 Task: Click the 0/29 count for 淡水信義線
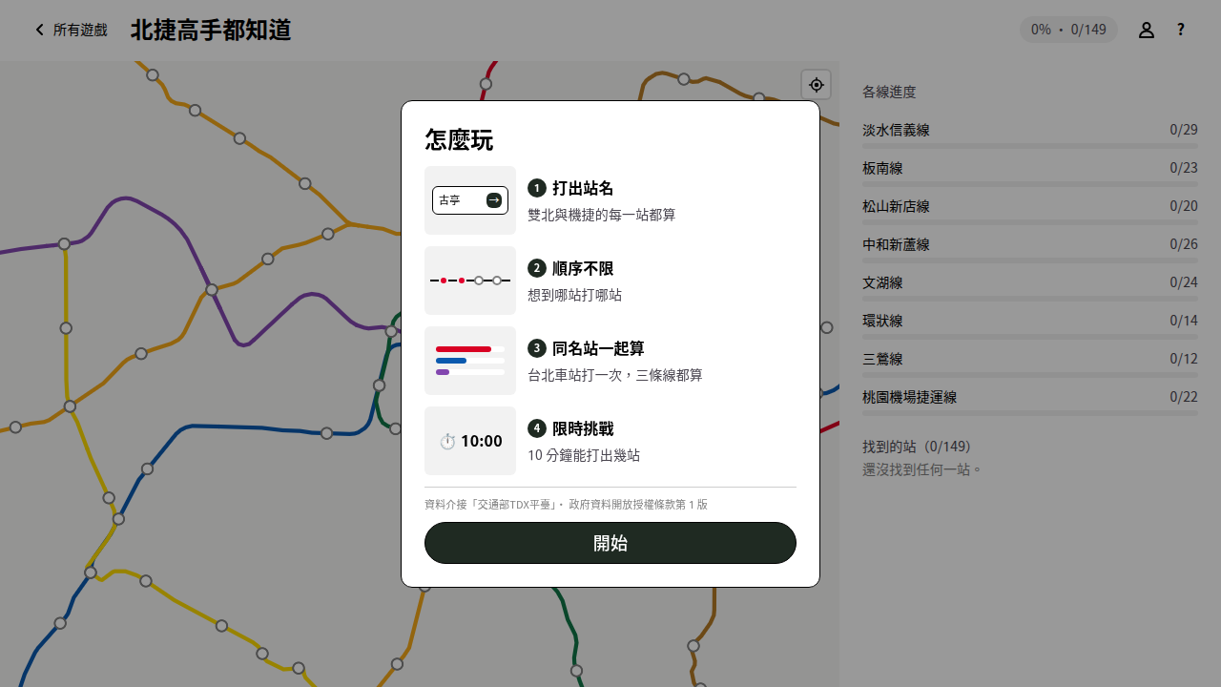pyautogui.click(x=1184, y=130)
